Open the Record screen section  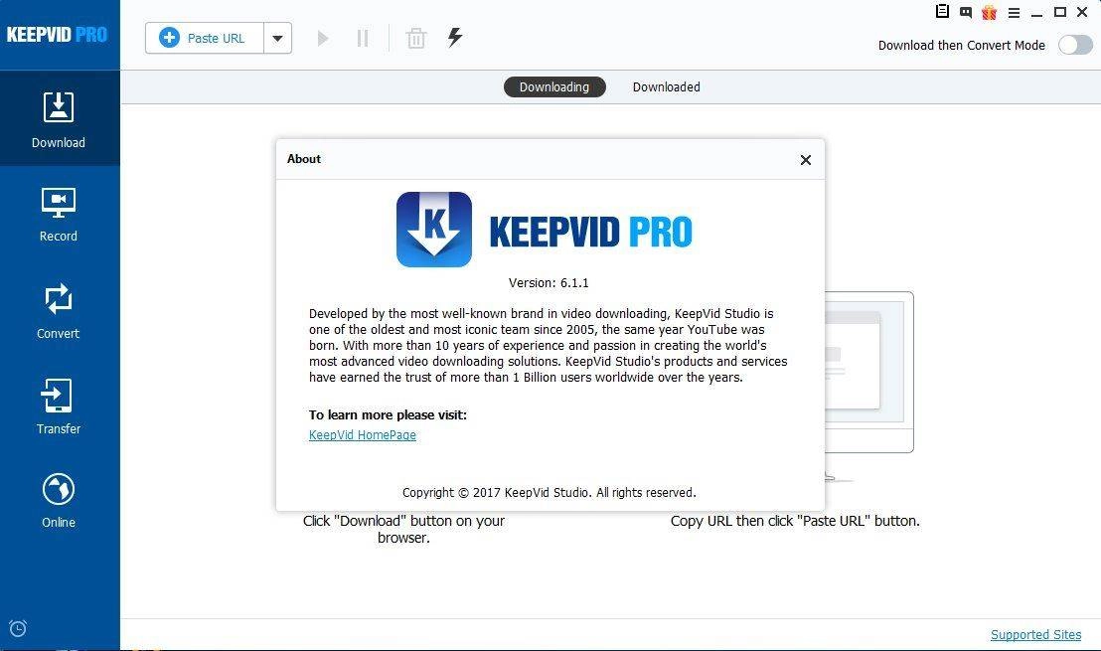(x=59, y=215)
